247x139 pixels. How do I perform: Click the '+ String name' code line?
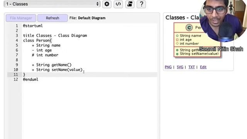tap(46, 45)
